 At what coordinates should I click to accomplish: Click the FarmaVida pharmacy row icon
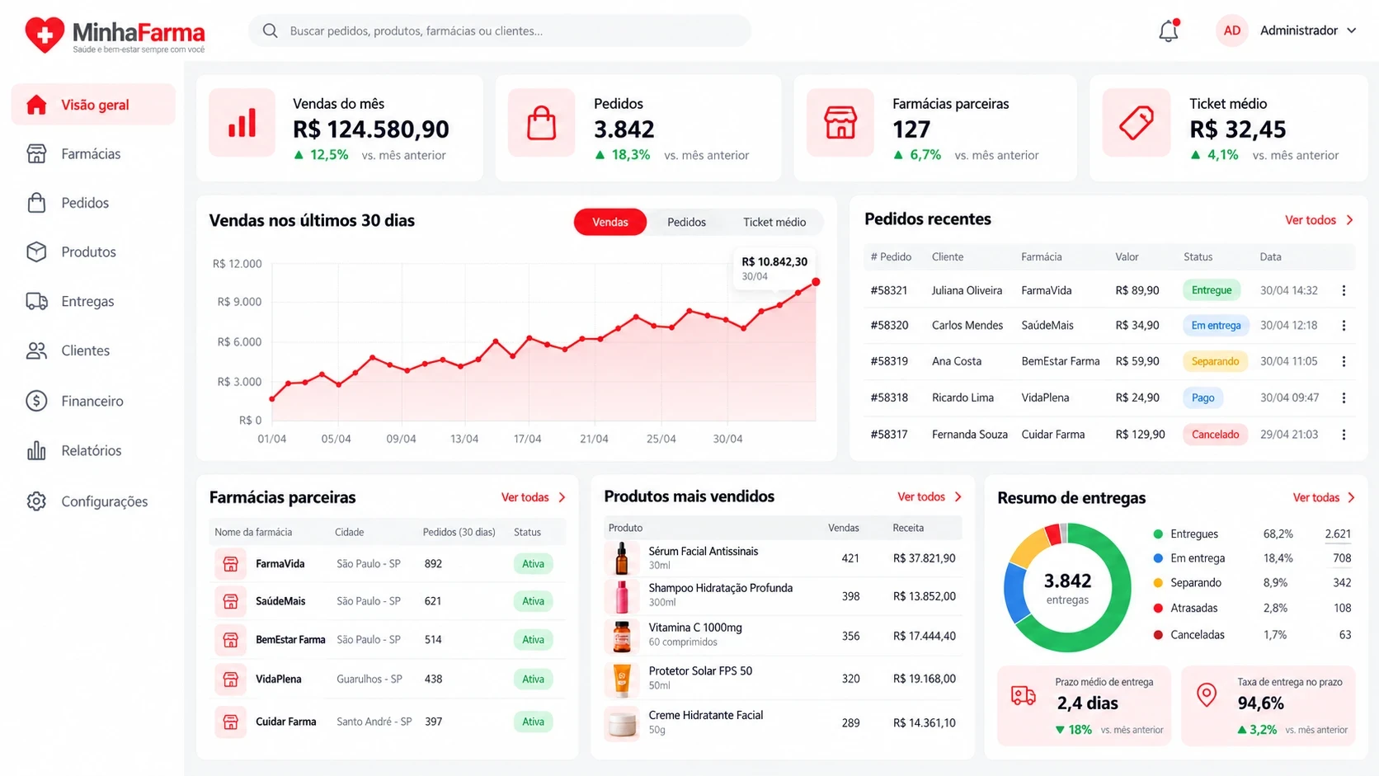tap(230, 564)
